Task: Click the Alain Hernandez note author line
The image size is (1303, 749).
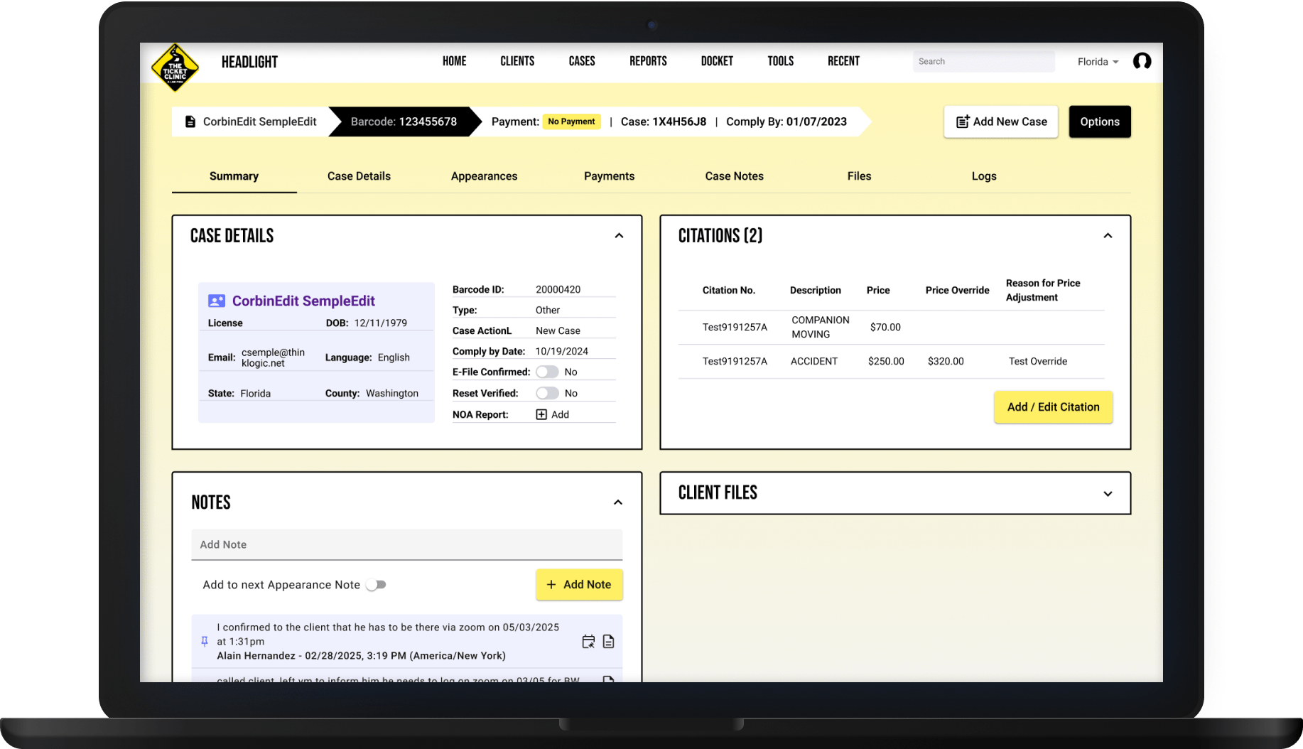Action: (361, 656)
